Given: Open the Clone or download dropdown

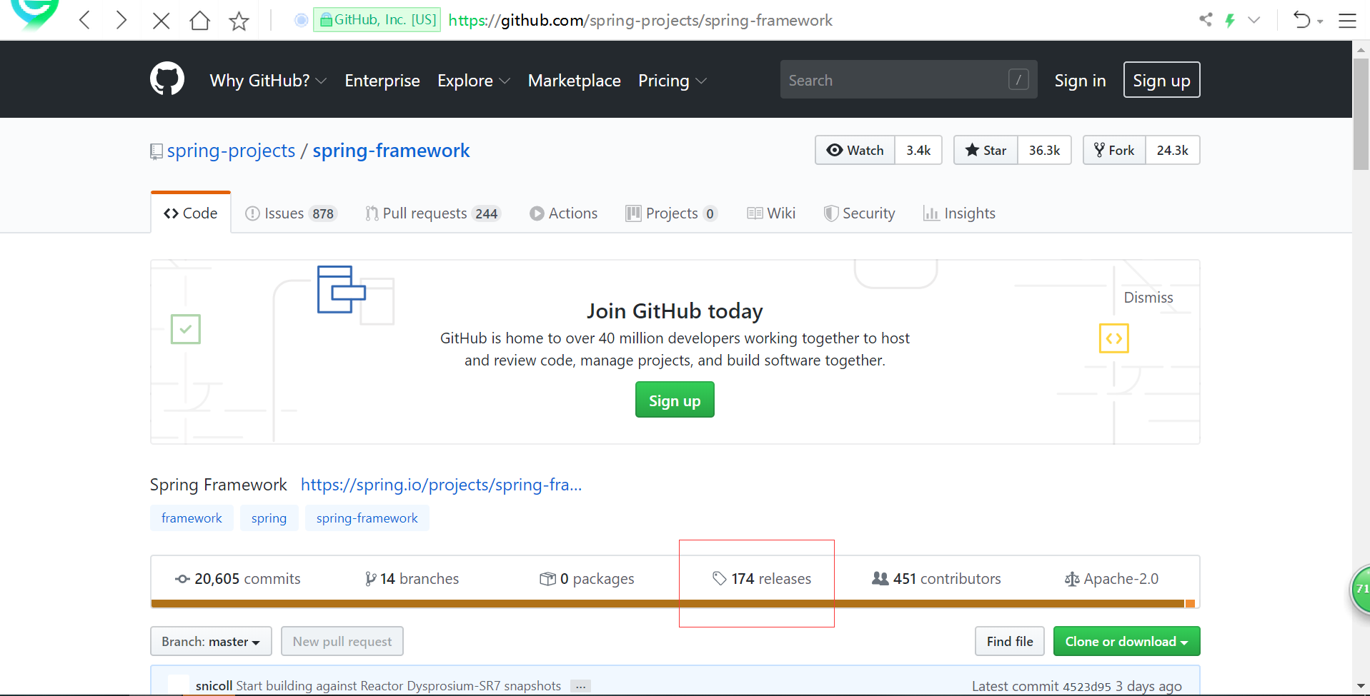Looking at the screenshot, I should 1126,641.
